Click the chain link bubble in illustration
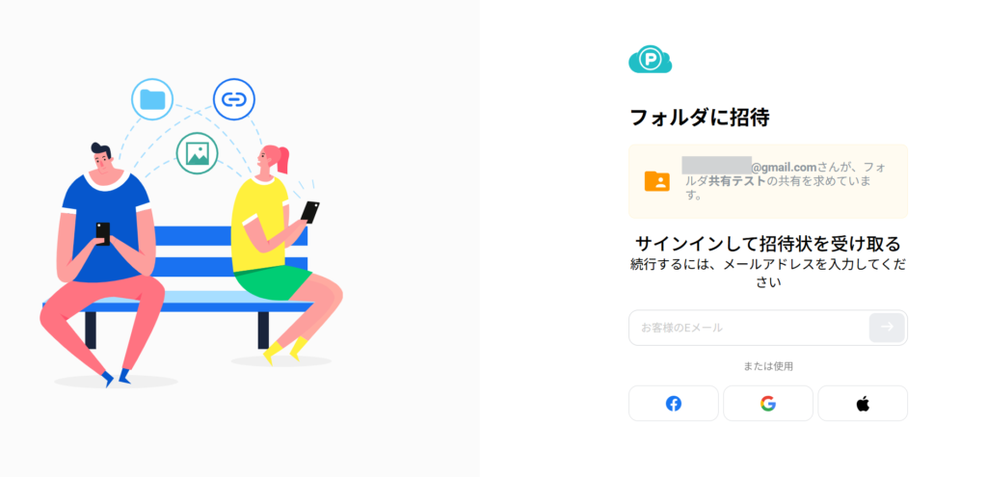The image size is (987, 477). click(234, 99)
